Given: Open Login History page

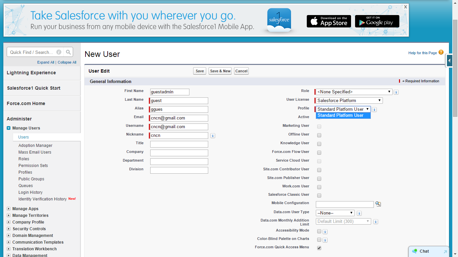Looking at the screenshot, I should 31,192.
